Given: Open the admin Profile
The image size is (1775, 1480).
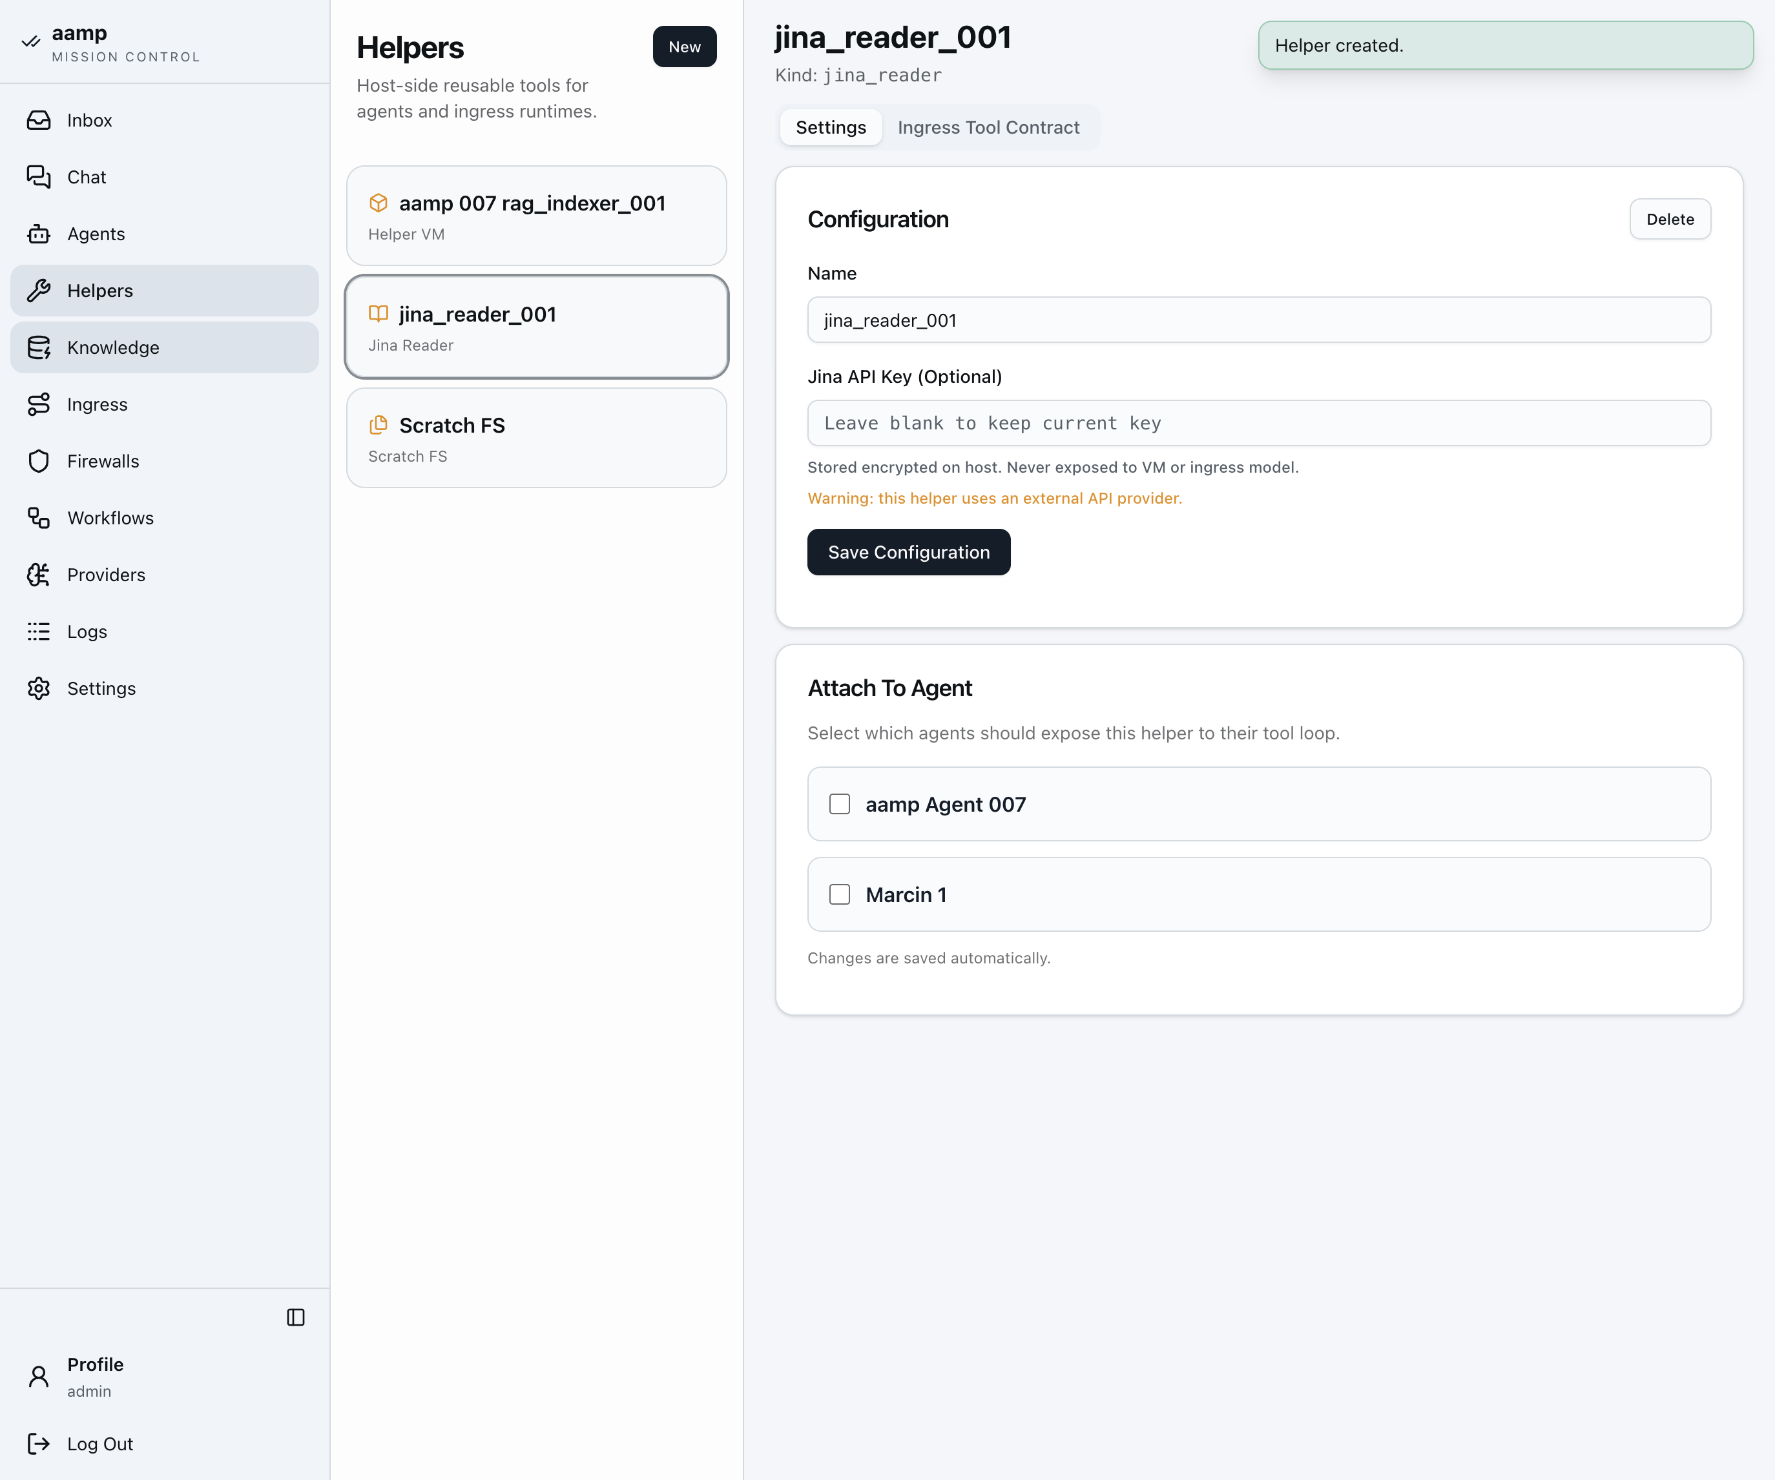Looking at the screenshot, I should click(165, 1377).
